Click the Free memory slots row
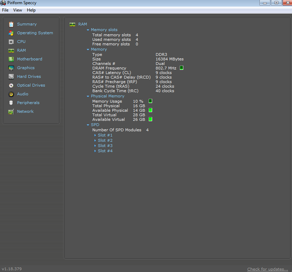 point(115,44)
